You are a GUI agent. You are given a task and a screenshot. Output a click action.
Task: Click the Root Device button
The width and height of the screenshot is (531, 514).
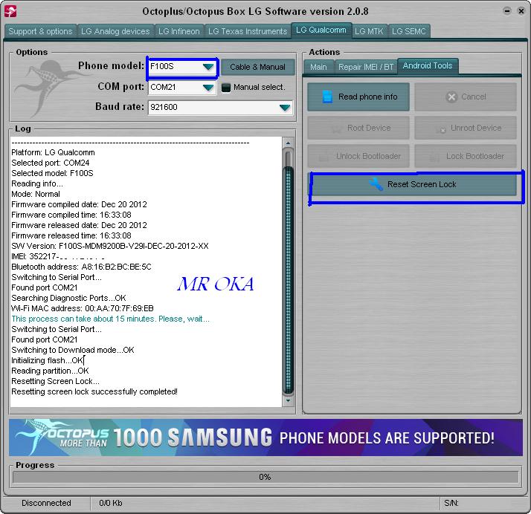[358, 128]
